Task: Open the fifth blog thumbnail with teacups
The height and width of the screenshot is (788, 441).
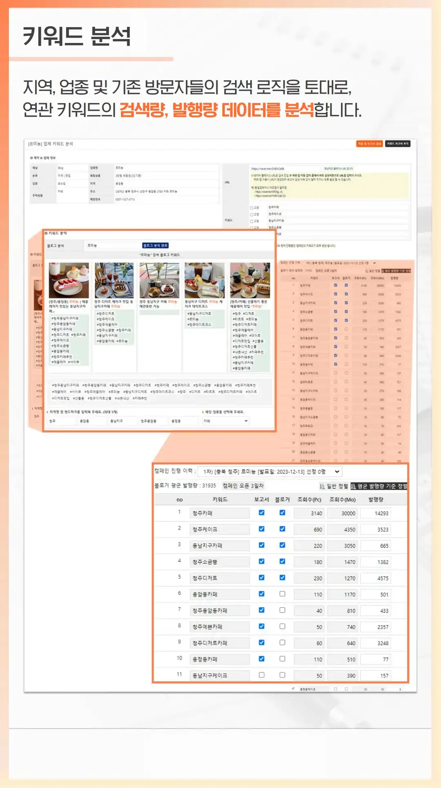Action: (250, 280)
